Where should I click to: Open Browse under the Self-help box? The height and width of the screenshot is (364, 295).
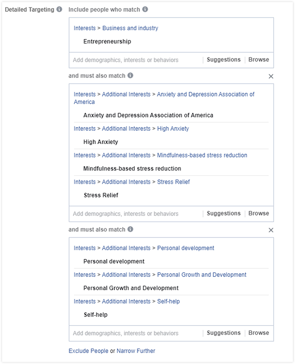[x=258, y=333]
